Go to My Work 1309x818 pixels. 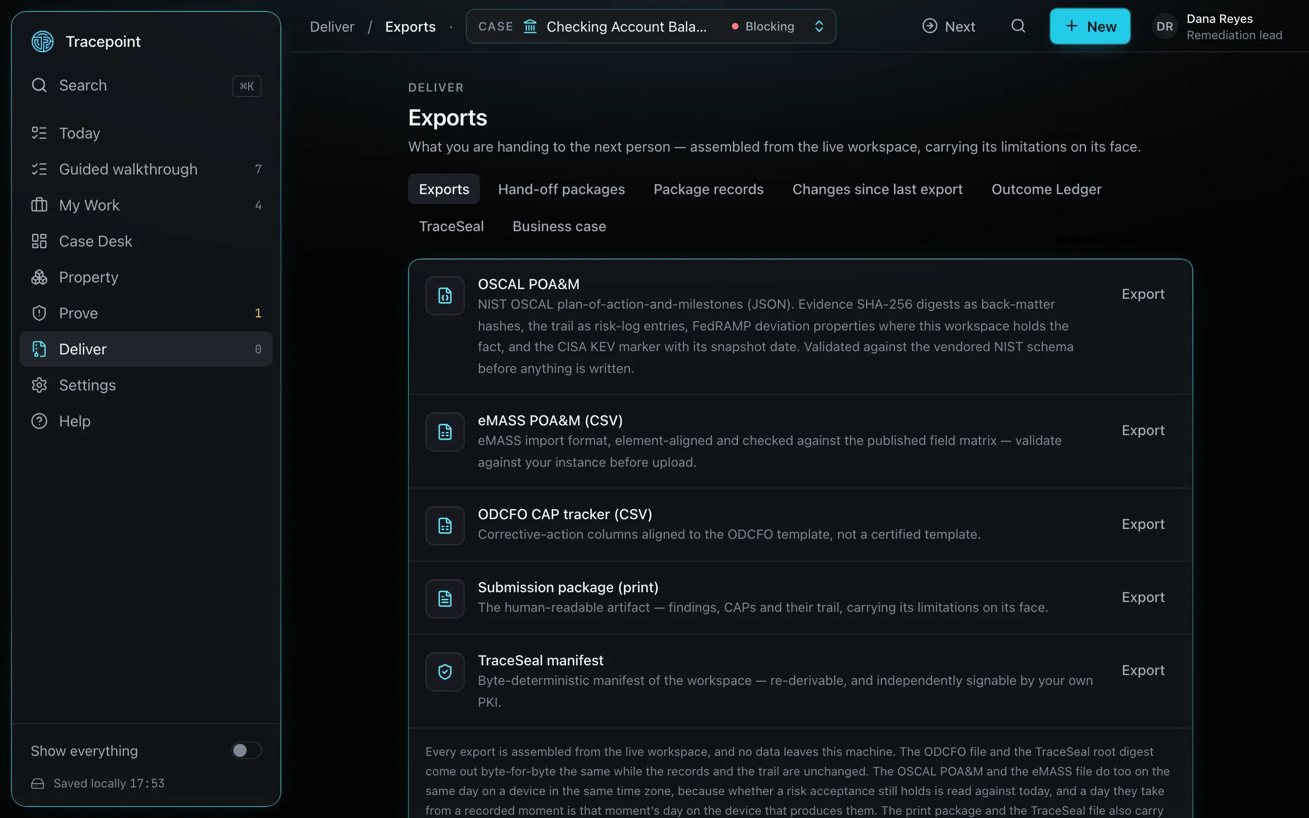(146, 205)
